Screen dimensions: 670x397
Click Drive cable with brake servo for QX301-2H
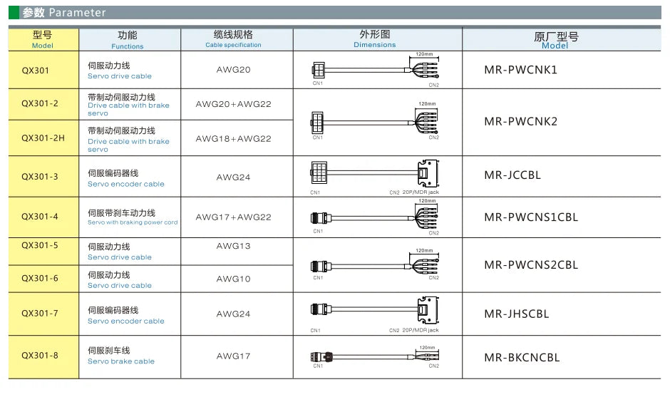[x=128, y=145]
